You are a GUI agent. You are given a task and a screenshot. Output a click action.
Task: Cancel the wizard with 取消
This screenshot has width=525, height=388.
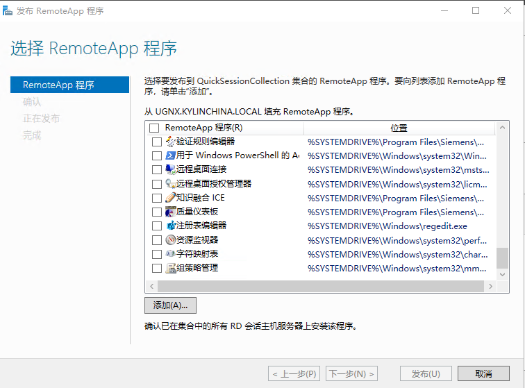coord(483,373)
